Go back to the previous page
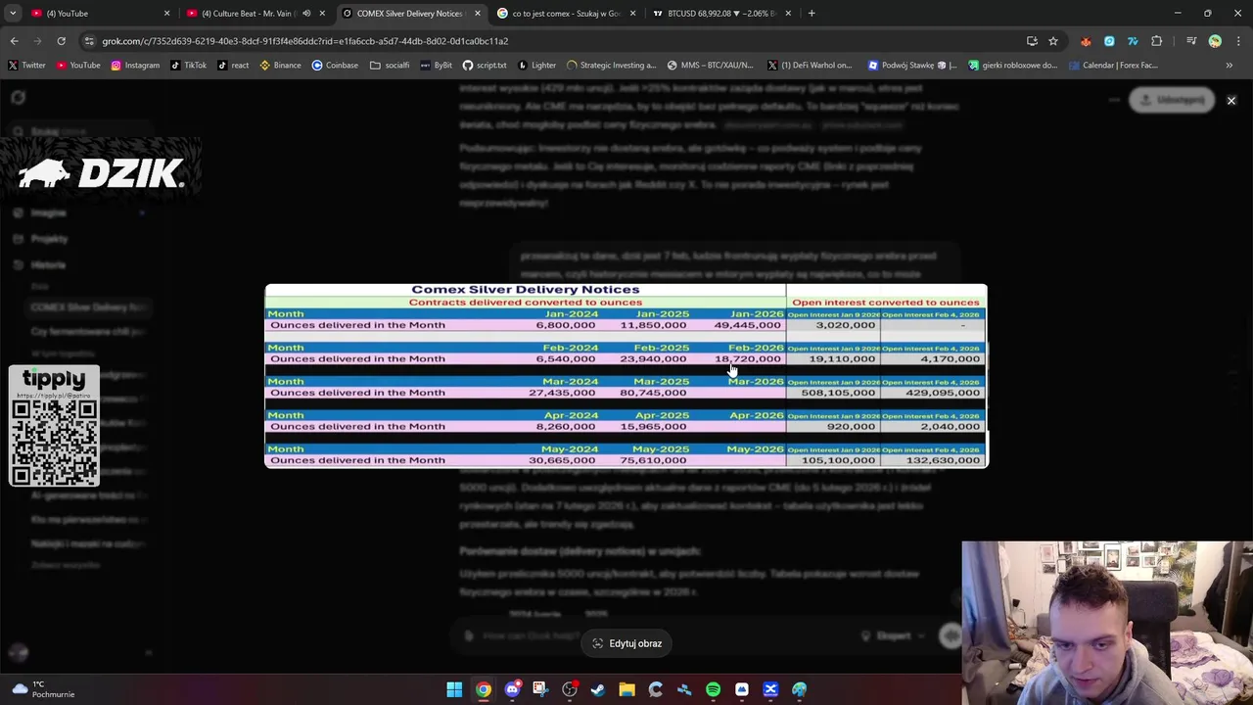 [x=14, y=41]
